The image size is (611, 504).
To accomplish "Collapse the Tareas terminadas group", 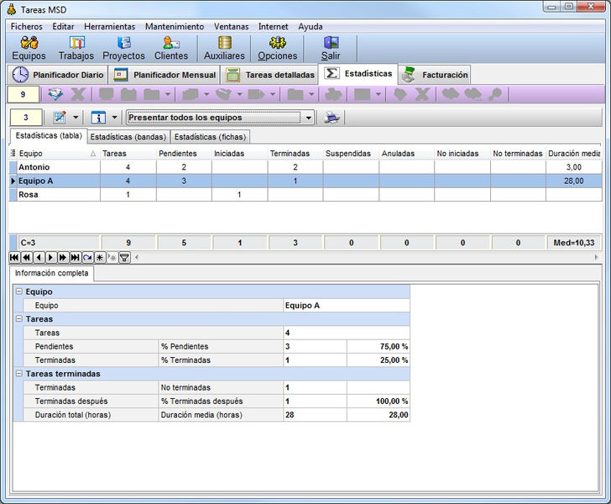I will (x=18, y=373).
